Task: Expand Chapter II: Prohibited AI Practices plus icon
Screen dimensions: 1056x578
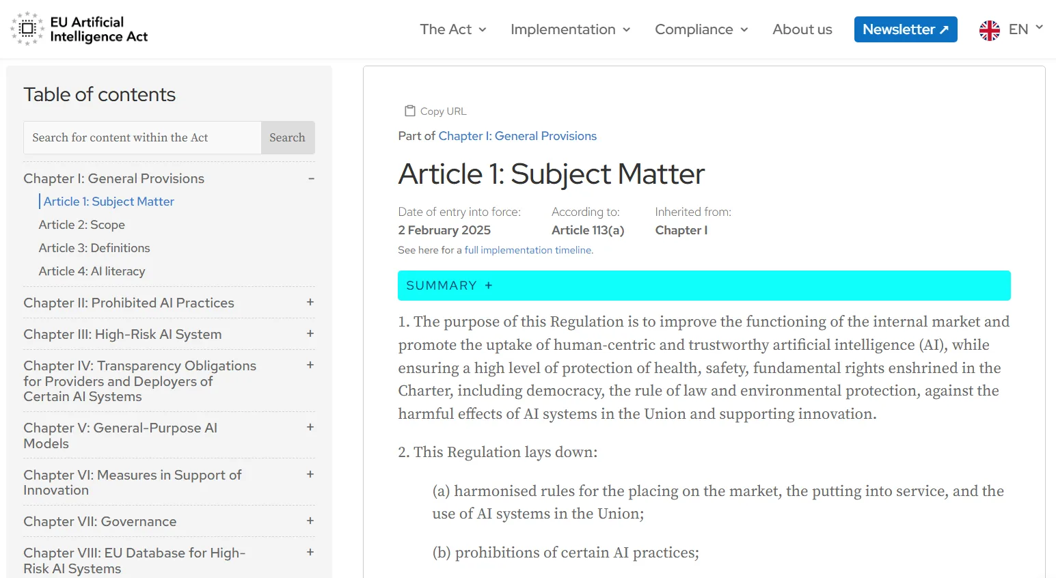Action: tap(310, 302)
